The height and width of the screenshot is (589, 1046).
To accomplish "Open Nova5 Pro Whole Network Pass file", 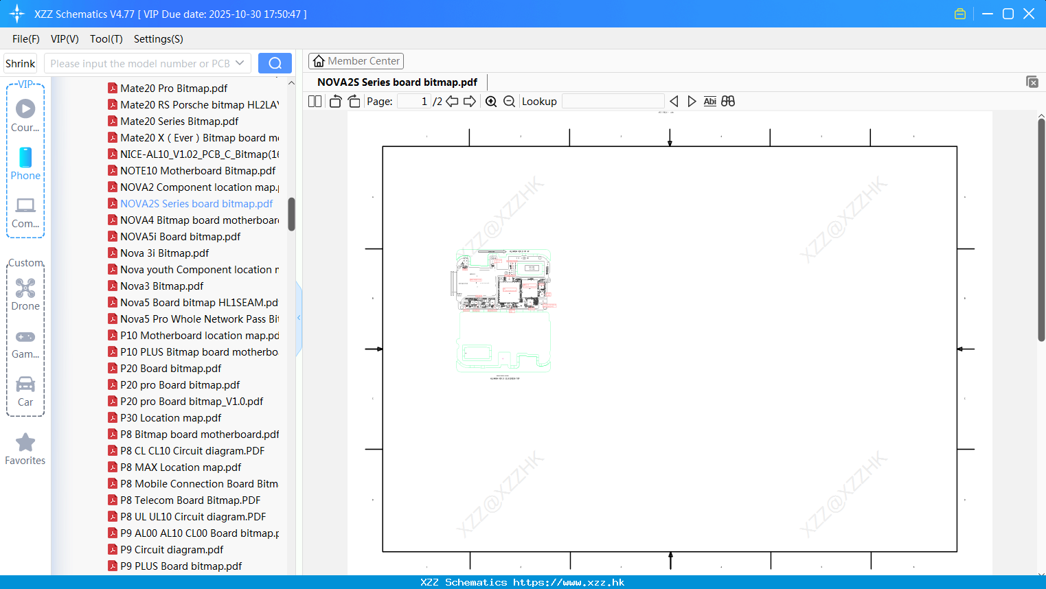I will click(x=199, y=319).
